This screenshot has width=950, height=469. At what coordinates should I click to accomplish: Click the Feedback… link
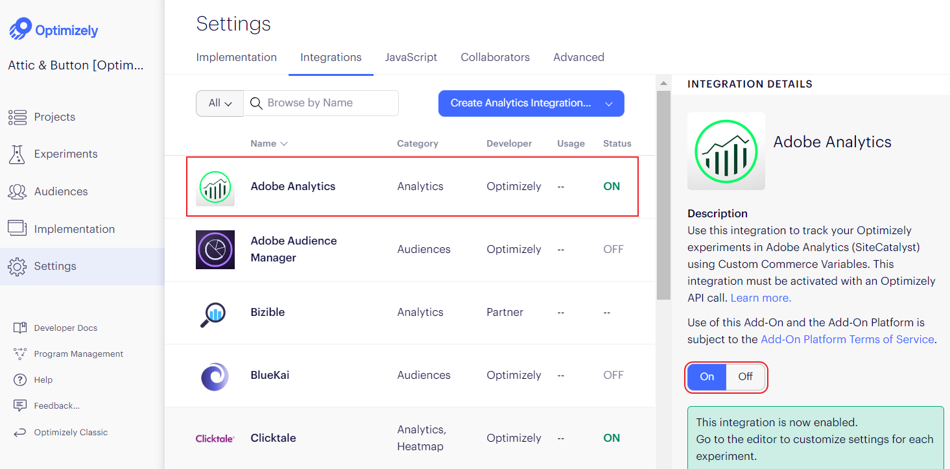(57, 405)
